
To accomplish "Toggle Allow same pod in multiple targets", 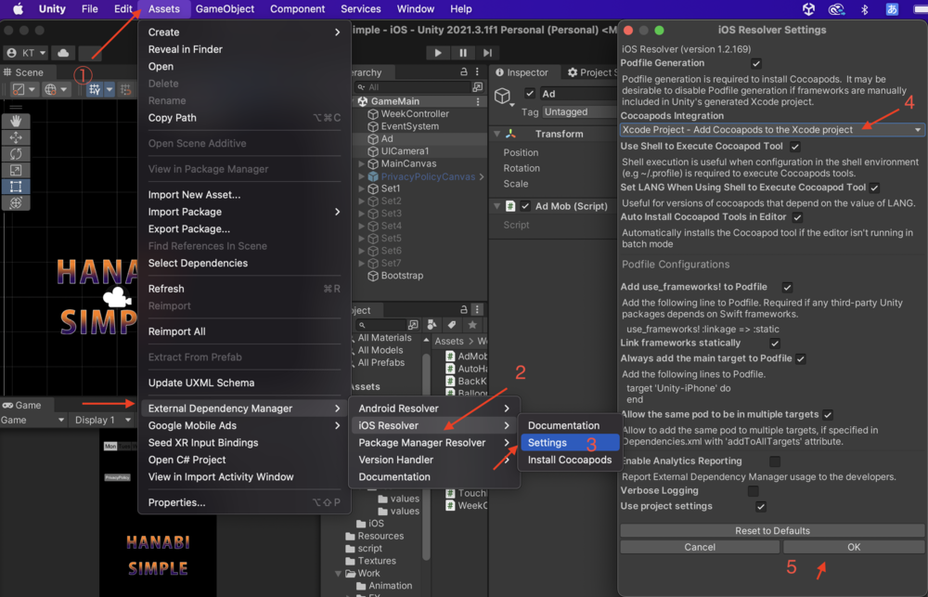I will click(x=828, y=415).
